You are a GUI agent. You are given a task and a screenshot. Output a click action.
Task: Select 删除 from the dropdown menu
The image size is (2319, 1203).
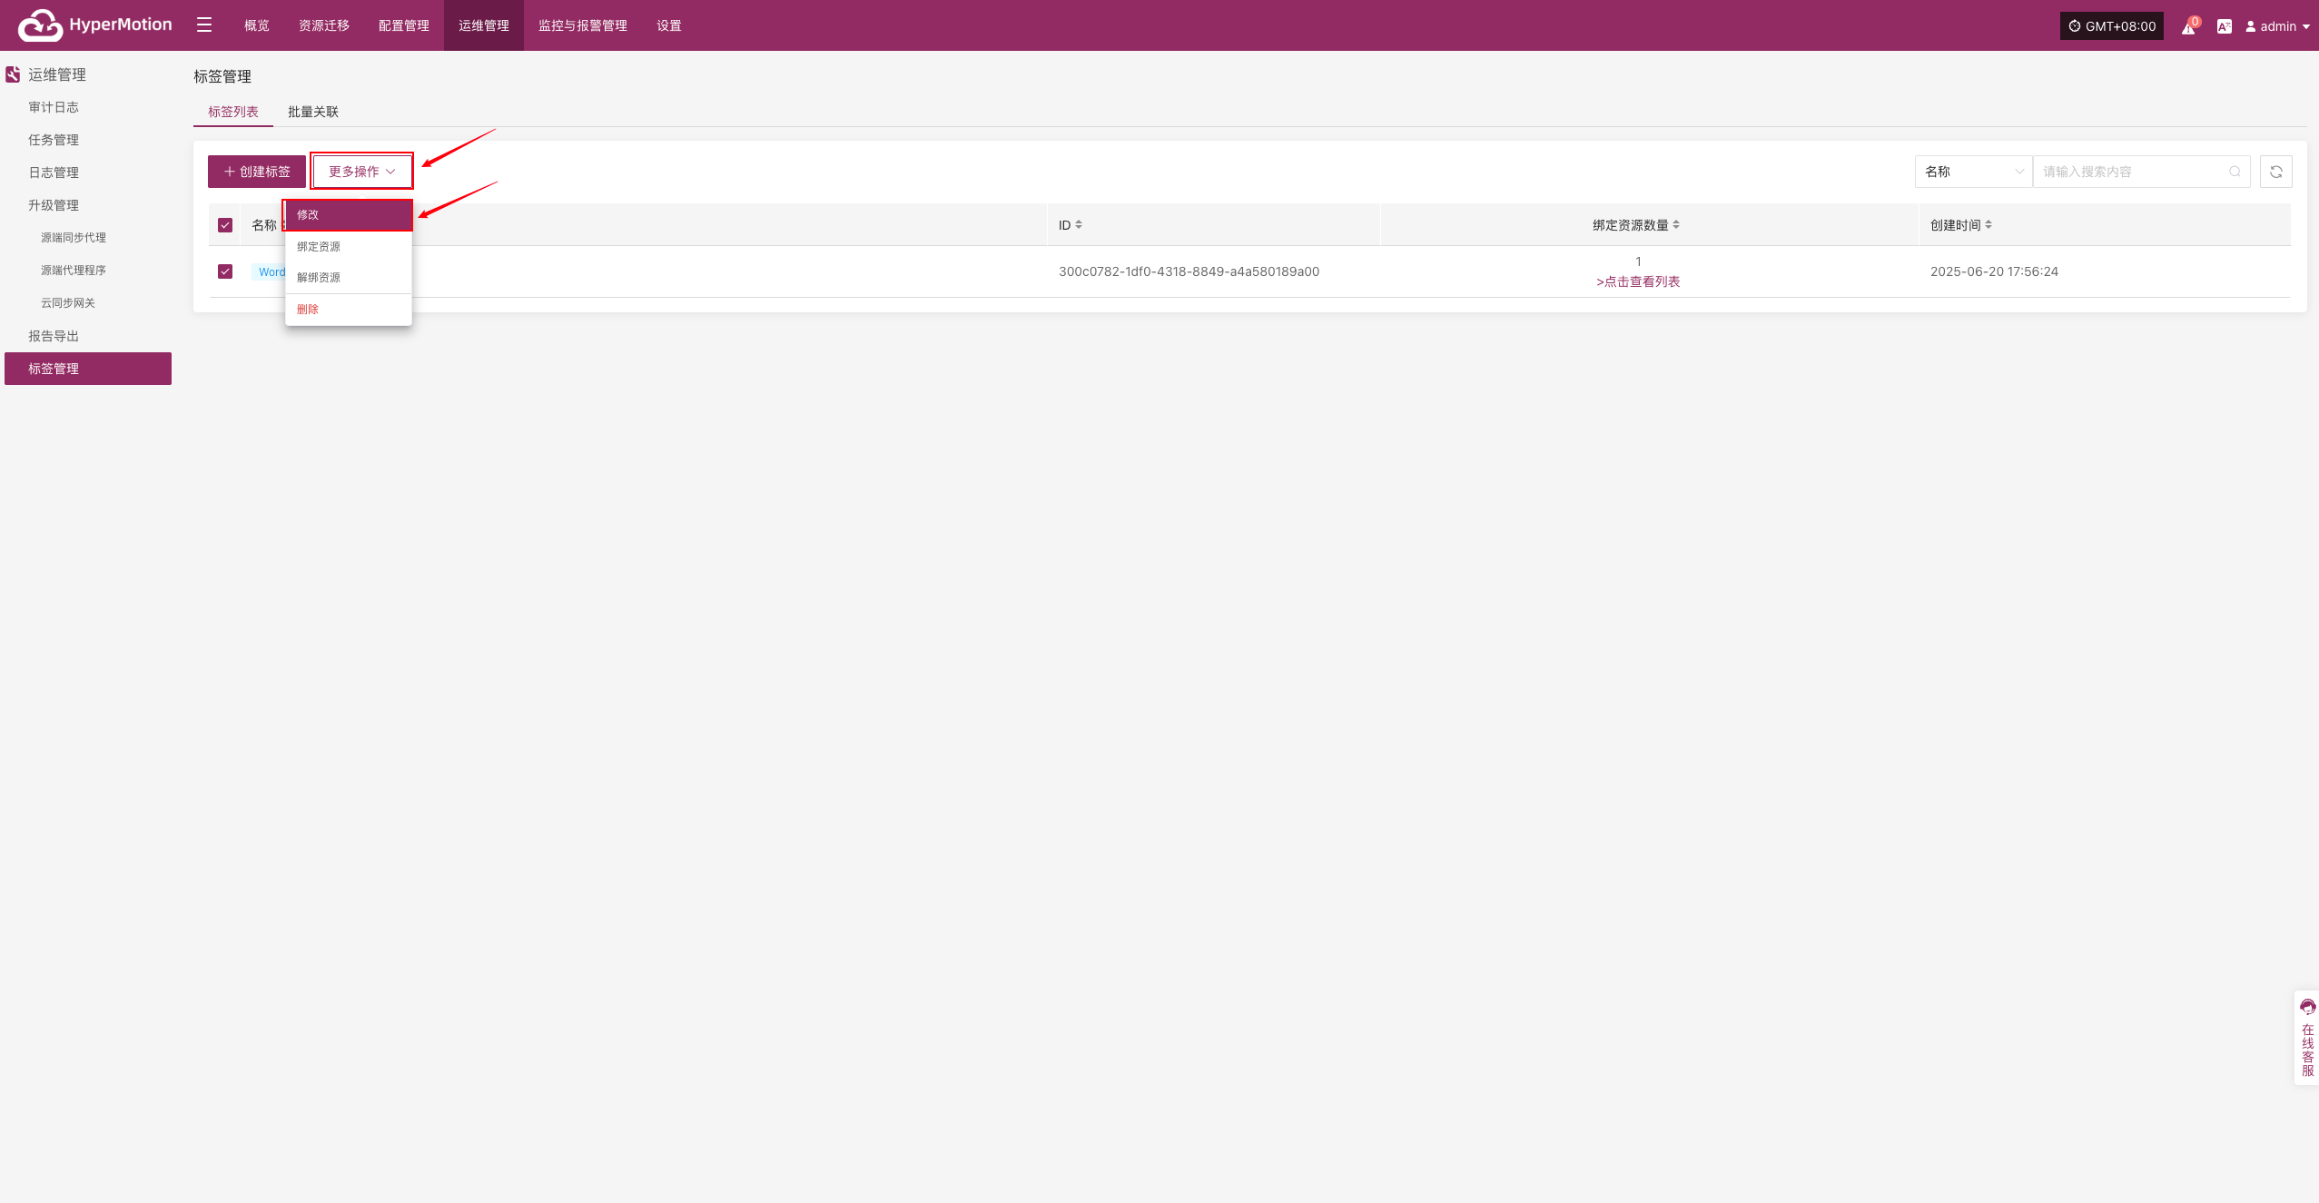349,310
